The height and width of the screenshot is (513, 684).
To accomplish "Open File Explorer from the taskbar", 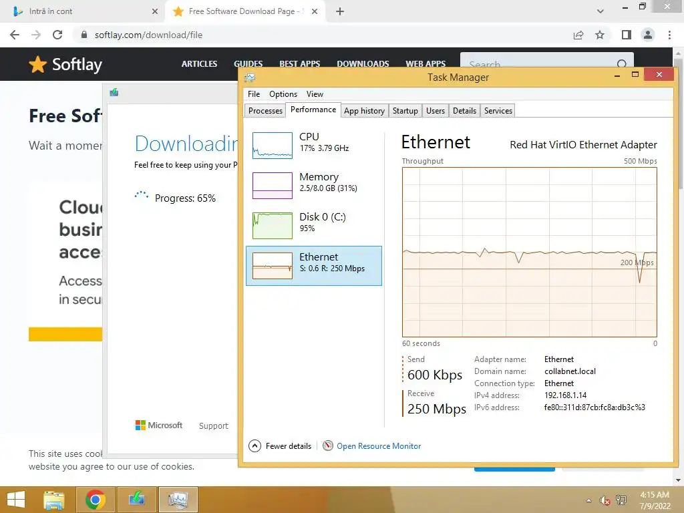I will pos(54,500).
